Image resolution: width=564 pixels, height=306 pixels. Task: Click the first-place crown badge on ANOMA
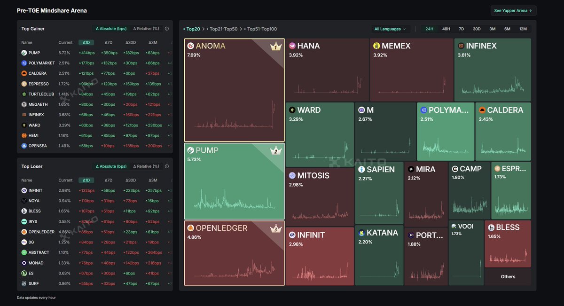pyautogui.click(x=275, y=47)
